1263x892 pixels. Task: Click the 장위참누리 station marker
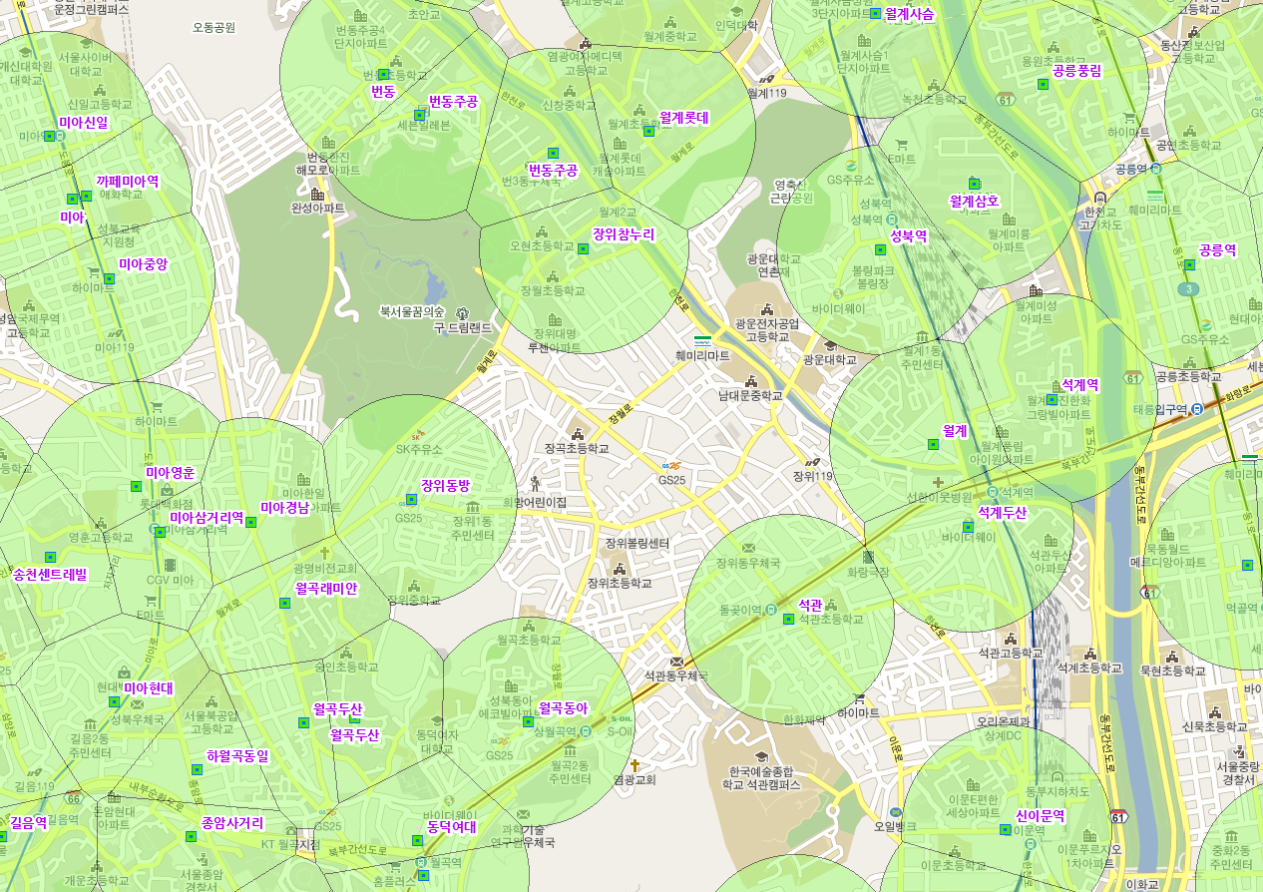[x=584, y=248]
